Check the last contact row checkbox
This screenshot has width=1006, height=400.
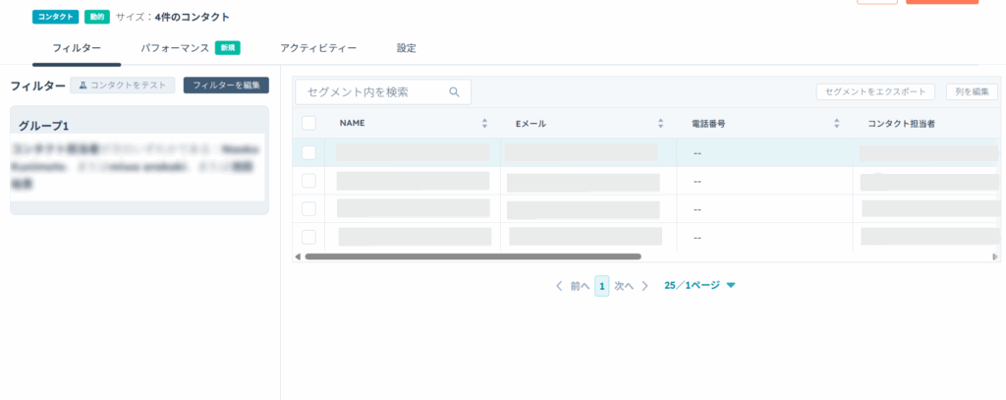(308, 237)
